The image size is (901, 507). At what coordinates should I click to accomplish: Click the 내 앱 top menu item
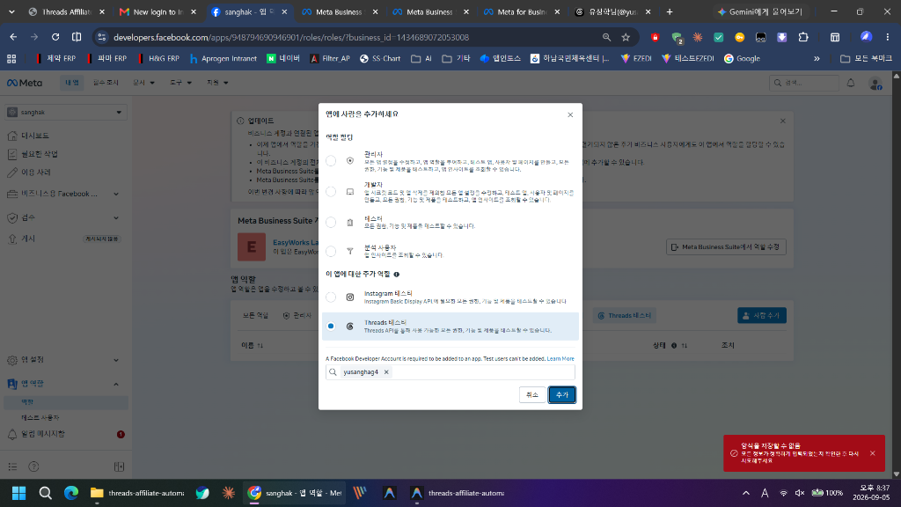(72, 83)
